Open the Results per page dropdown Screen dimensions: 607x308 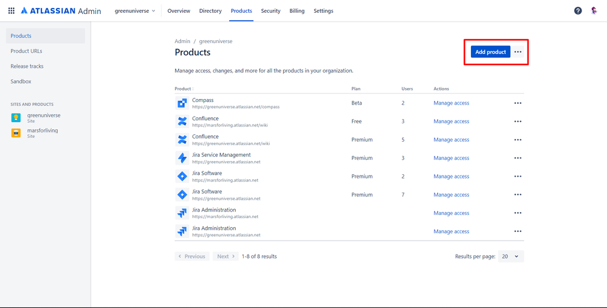click(x=510, y=256)
